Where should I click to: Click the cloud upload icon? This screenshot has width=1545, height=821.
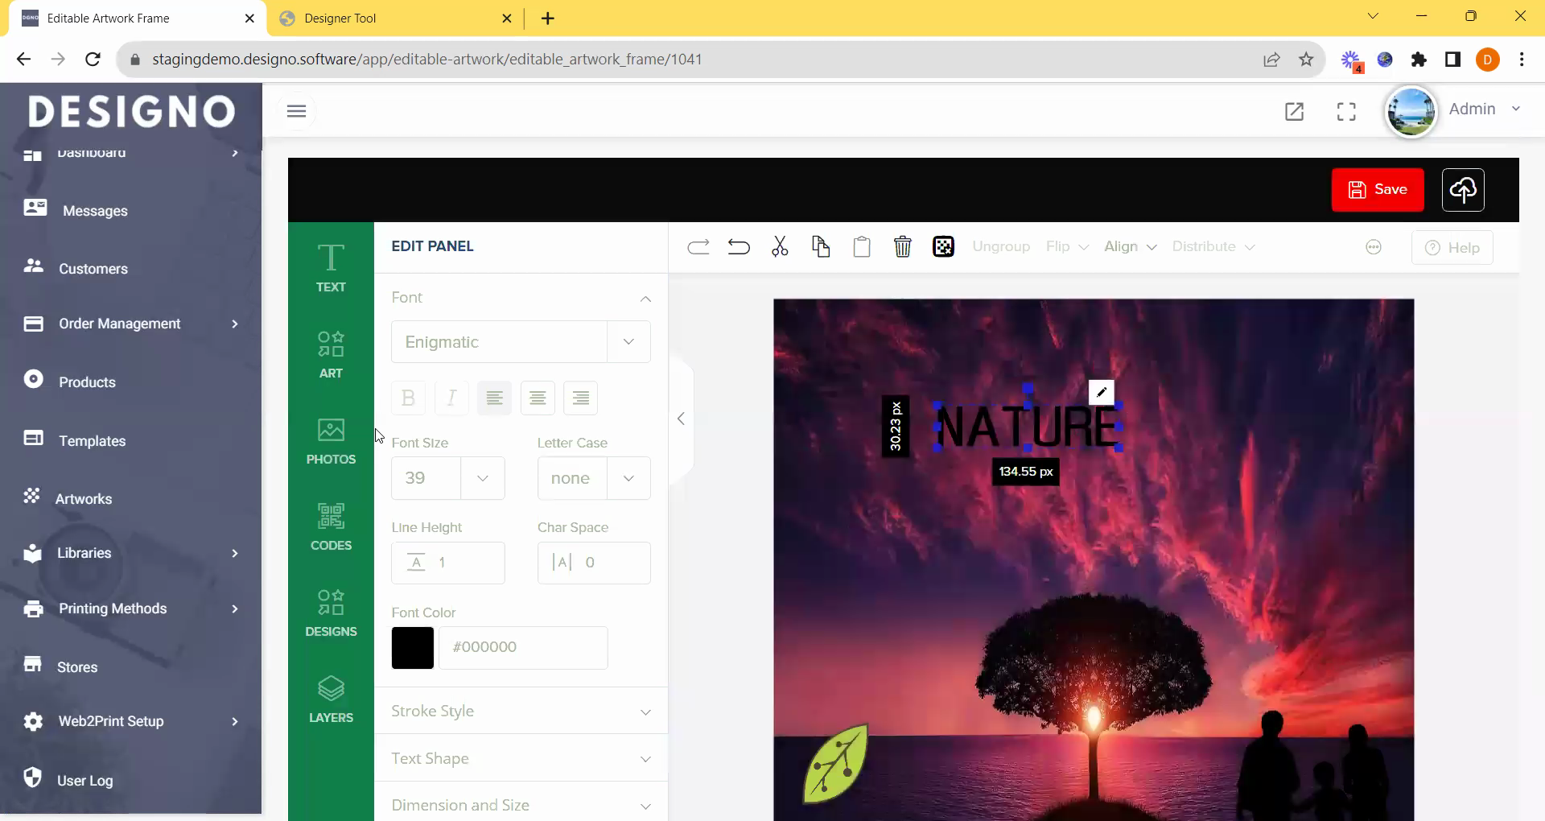1462,190
